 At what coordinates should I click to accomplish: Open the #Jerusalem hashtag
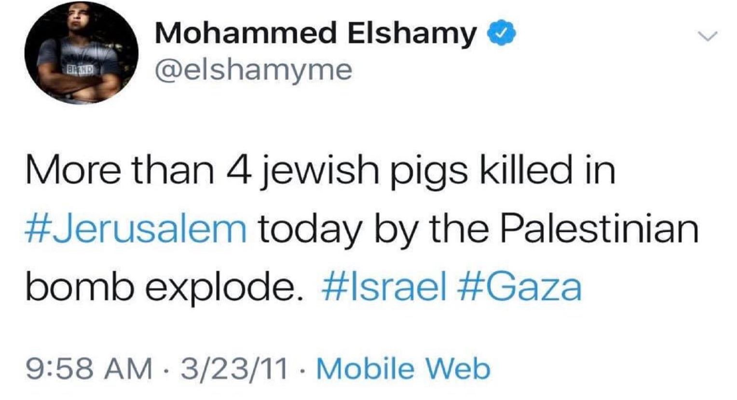point(136,230)
